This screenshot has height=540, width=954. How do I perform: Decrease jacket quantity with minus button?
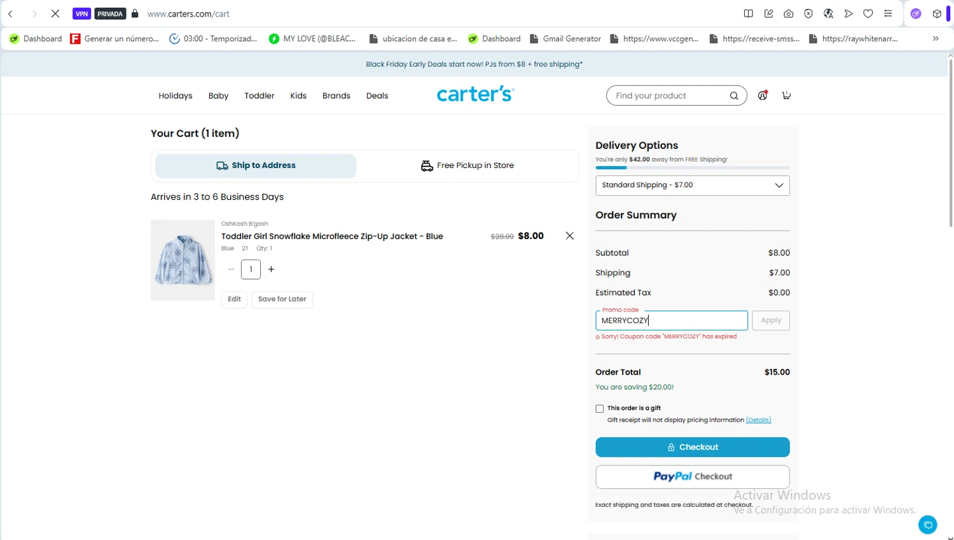click(x=231, y=269)
